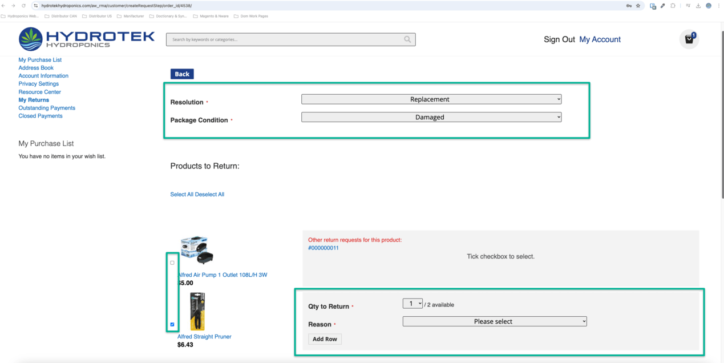Open My Returns in sidebar

pos(34,100)
